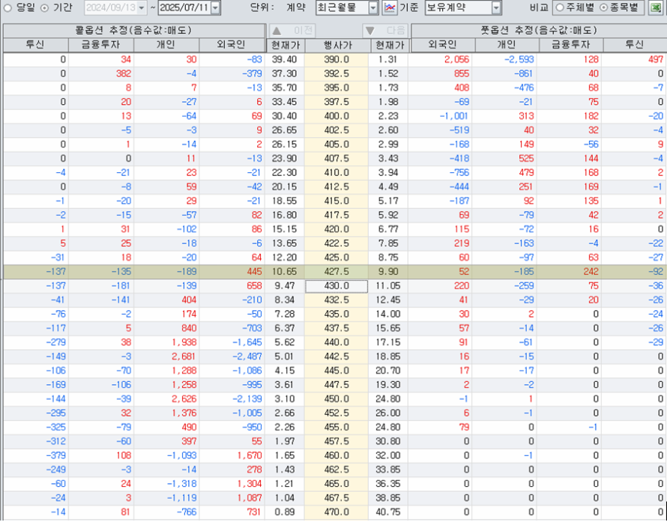Click the Excel export icon

[656, 8]
